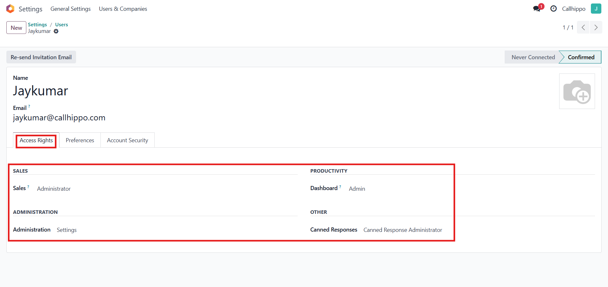Click the jaykumar@callhippo.com email field

59,118
